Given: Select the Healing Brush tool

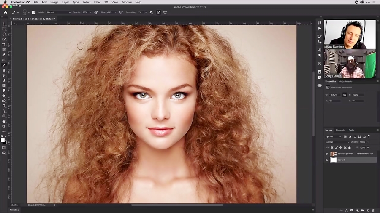Looking at the screenshot, I should coord(4,60).
